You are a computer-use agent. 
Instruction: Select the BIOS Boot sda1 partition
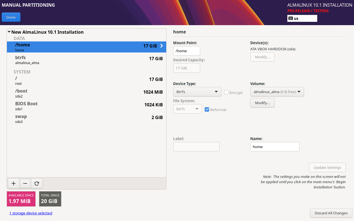point(86,106)
